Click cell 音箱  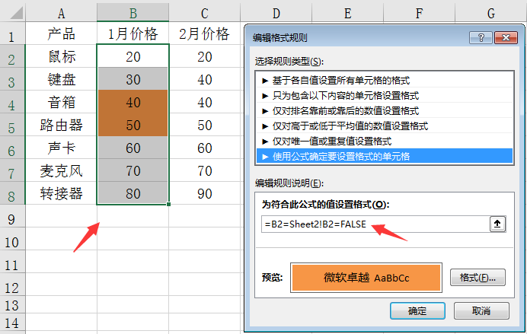[x=61, y=102]
